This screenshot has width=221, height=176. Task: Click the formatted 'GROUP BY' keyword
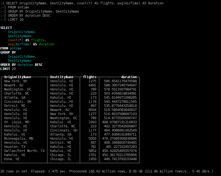pos(8,52)
